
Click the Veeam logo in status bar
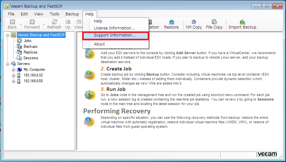point(267,154)
